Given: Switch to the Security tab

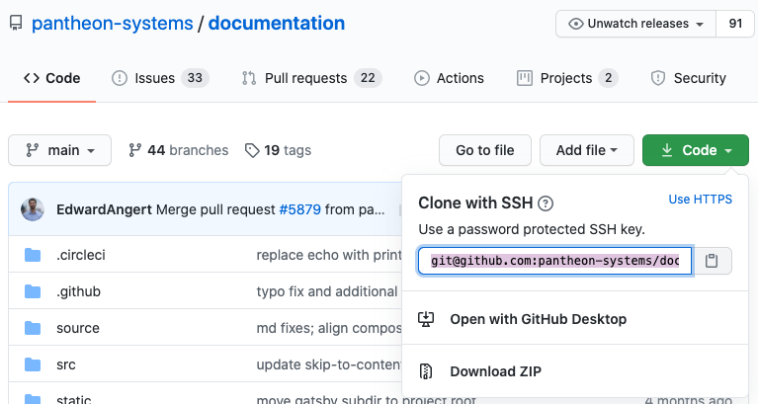Looking at the screenshot, I should pos(689,78).
